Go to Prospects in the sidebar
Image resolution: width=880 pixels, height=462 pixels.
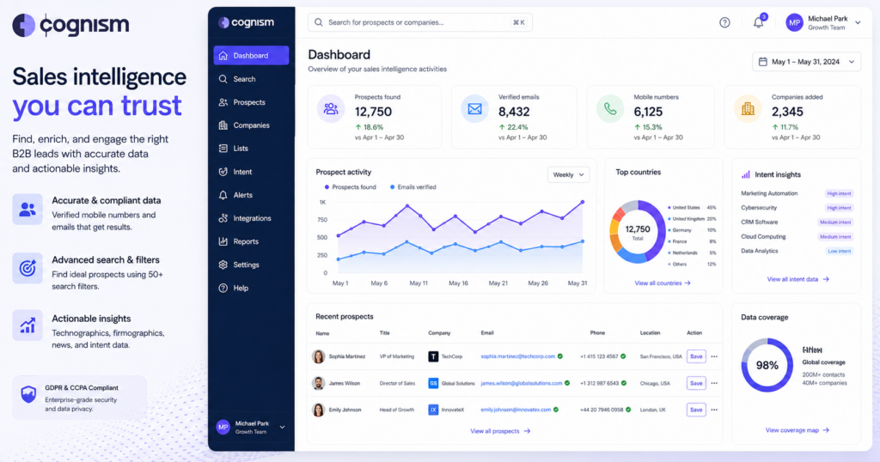(251, 102)
